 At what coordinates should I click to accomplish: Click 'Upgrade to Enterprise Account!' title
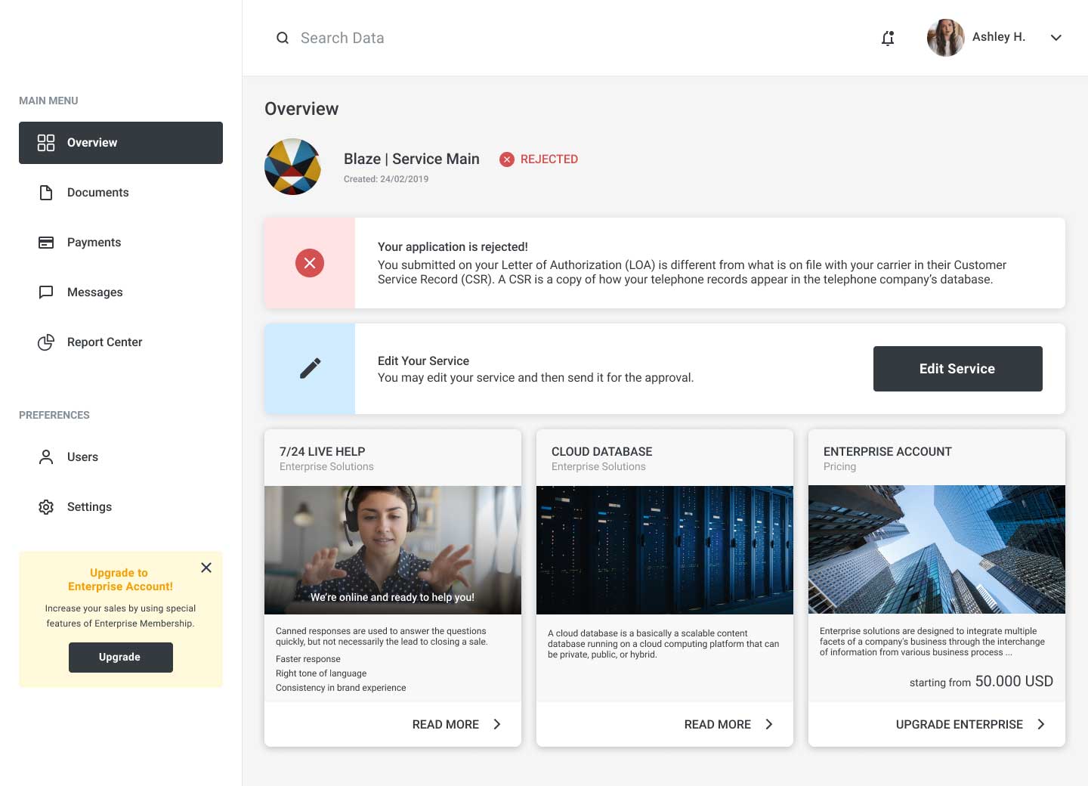(x=120, y=580)
